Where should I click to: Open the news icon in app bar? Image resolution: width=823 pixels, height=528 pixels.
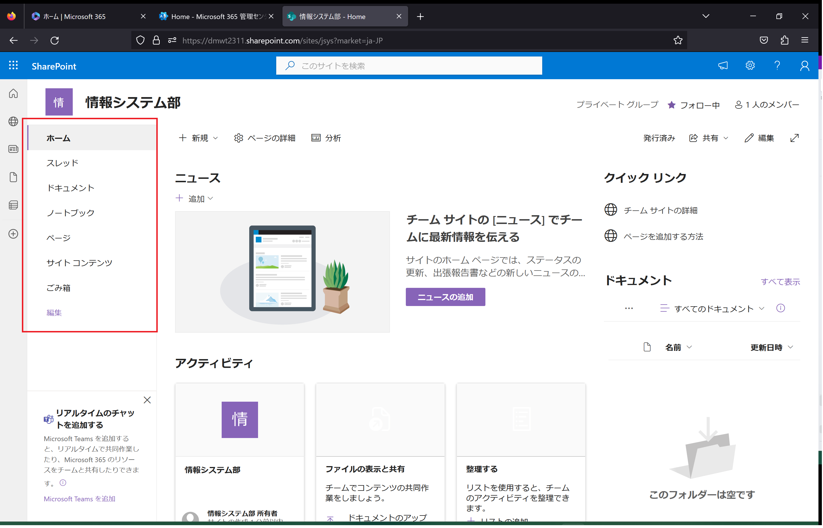13,149
